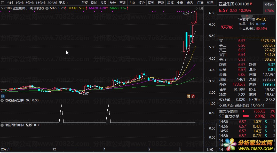Image resolution: width=277 pixels, height=153 pixels.
Task: Open the 小窗 mini window
Action: (180, 3)
